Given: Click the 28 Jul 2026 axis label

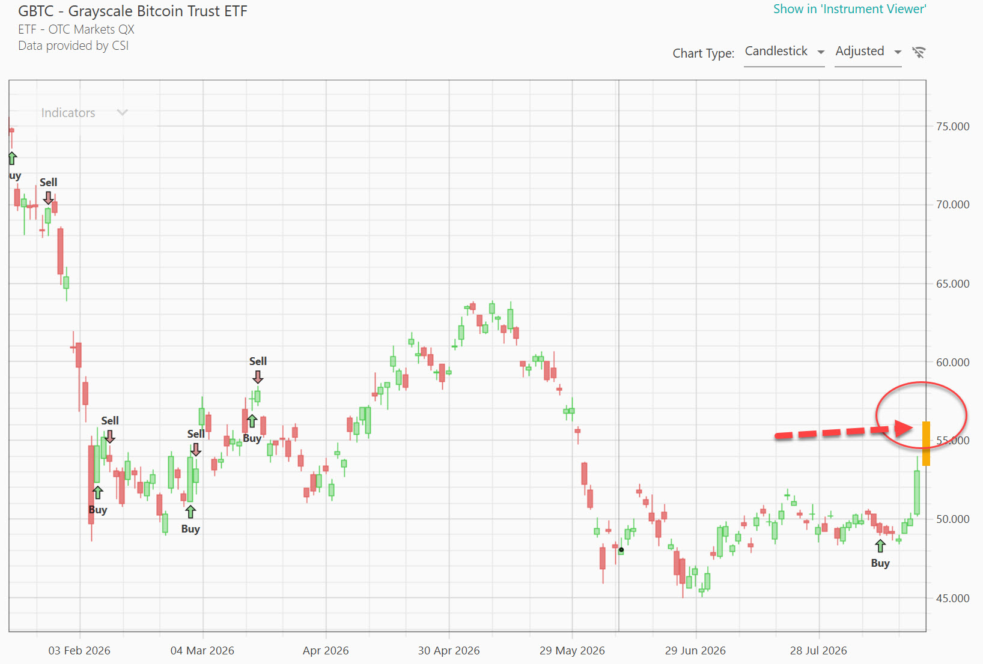Looking at the screenshot, I should [818, 650].
